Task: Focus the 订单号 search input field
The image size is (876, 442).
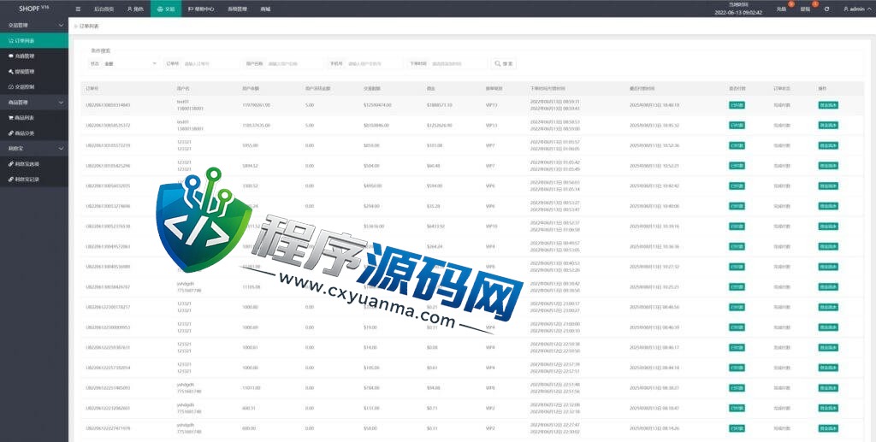Action: tap(210, 63)
